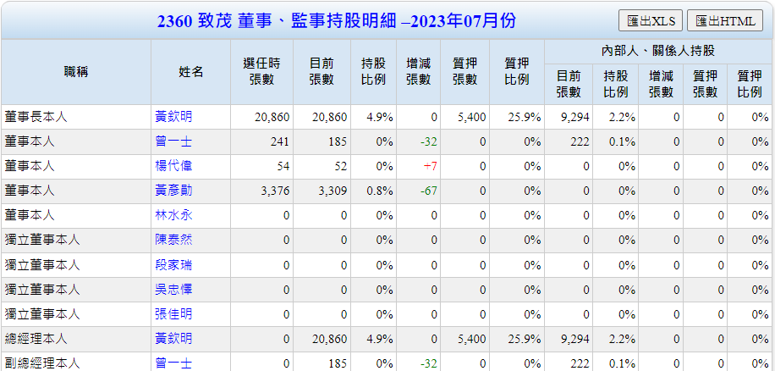
Task: Click the 匯出HTML export button
Action: click(725, 21)
